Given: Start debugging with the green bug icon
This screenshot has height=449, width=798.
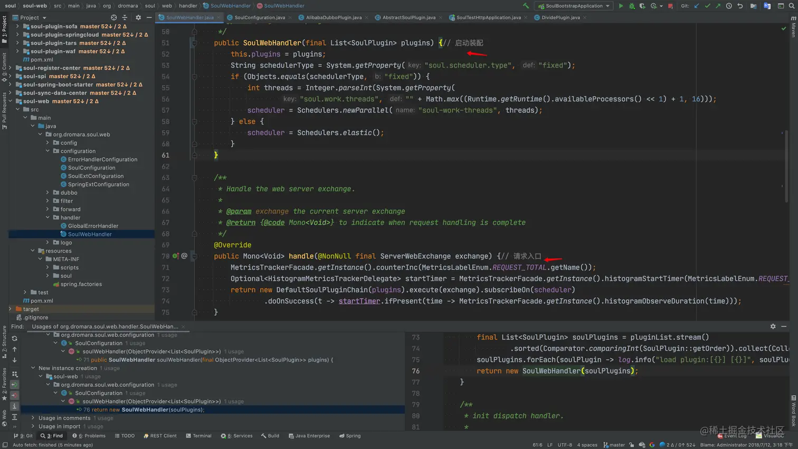Looking at the screenshot, I should point(632,6).
